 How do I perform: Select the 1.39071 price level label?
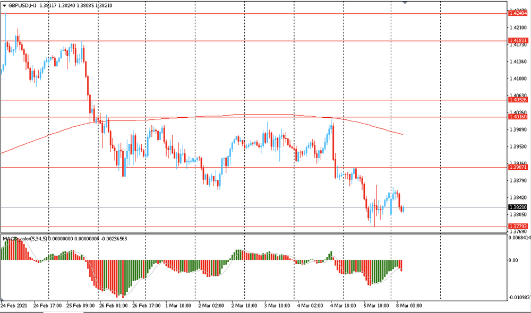click(x=518, y=167)
